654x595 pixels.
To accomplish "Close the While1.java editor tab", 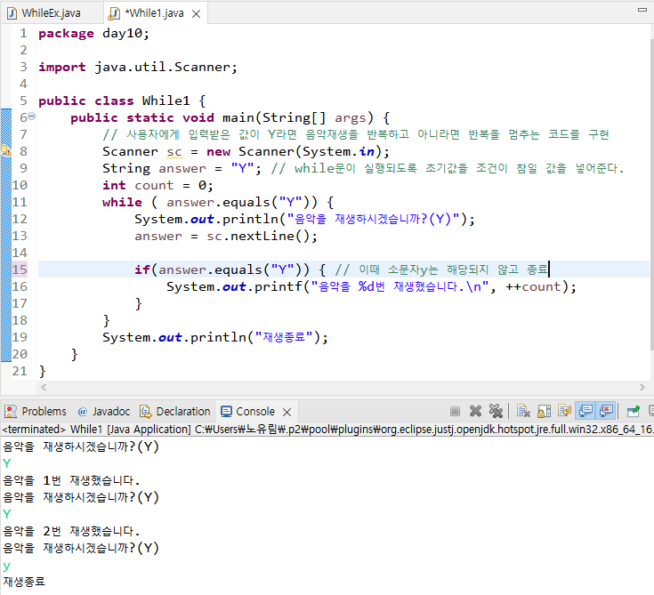I will (196, 13).
